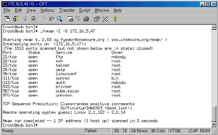Click the 24 Rows, 90 Cols status
218x135 pixels.
coord(148,131)
